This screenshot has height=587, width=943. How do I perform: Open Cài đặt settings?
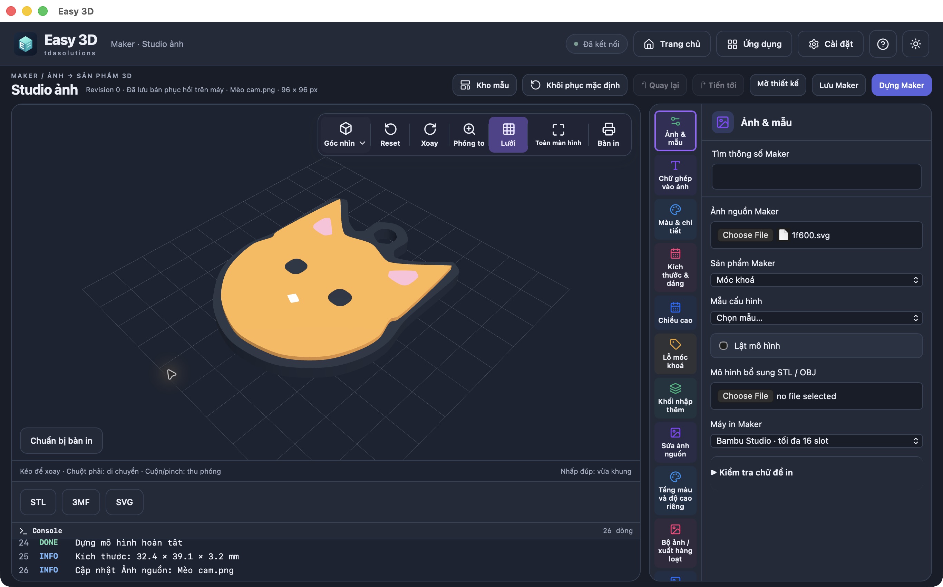point(830,44)
